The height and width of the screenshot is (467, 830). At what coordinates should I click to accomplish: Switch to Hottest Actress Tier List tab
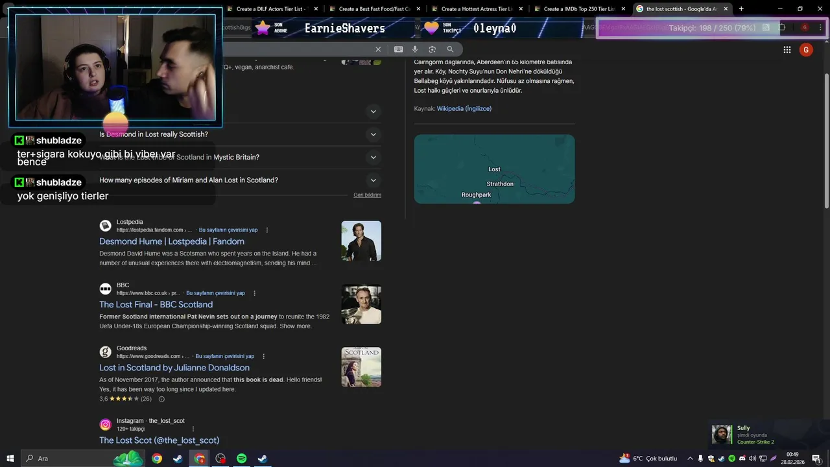477,9
